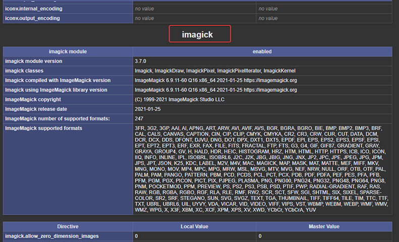Click the "imagick module" table header
The height and width of the screenshot is (242, 399).
click(68, 51)
